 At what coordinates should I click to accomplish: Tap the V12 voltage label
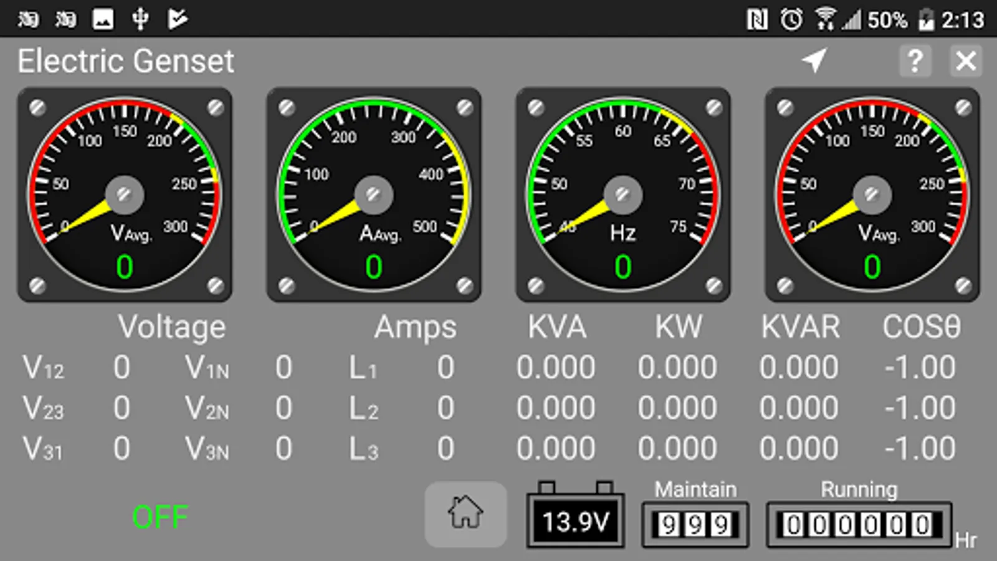pos(43,368)
